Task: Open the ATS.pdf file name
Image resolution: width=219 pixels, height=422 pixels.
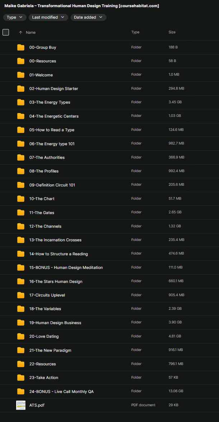Action: (37, 405)
